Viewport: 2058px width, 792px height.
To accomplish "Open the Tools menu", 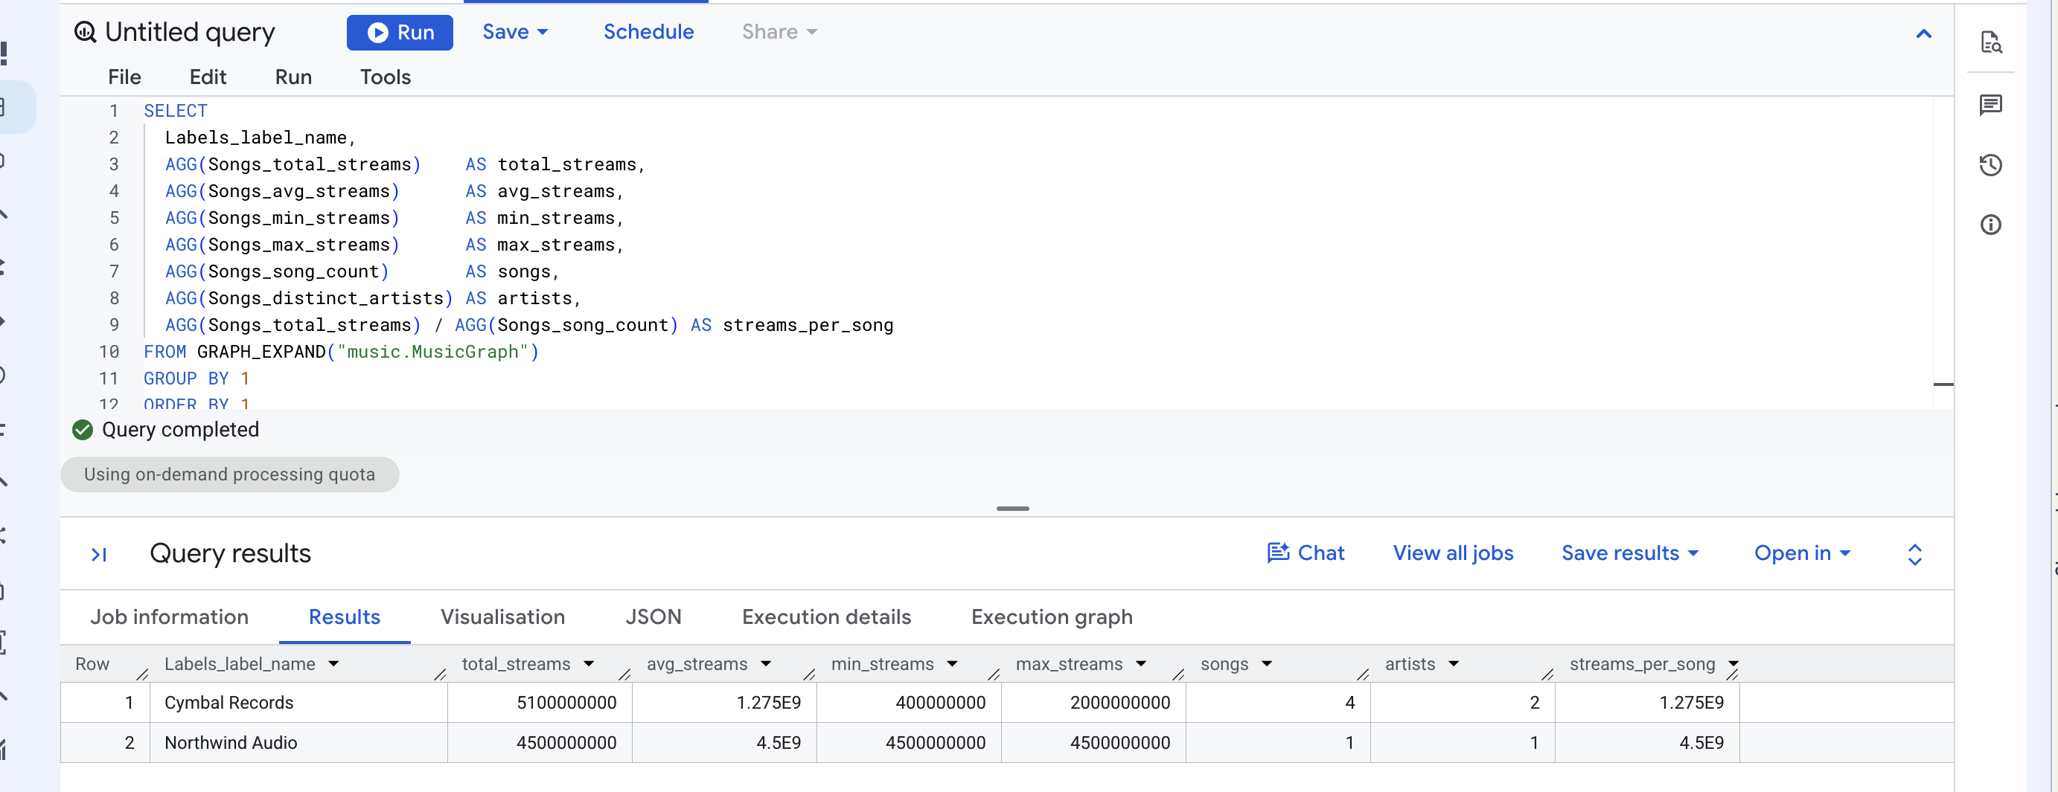I will [385, 77].
